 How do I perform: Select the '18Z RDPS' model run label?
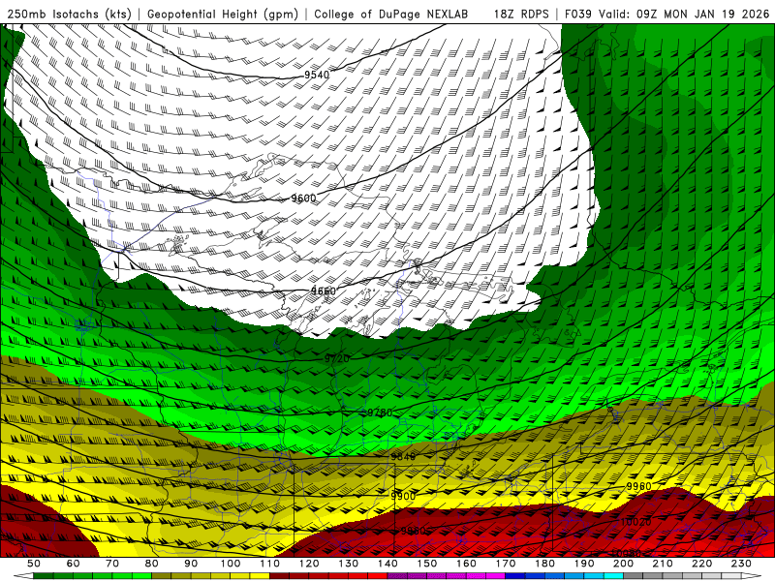click(521, 14)
